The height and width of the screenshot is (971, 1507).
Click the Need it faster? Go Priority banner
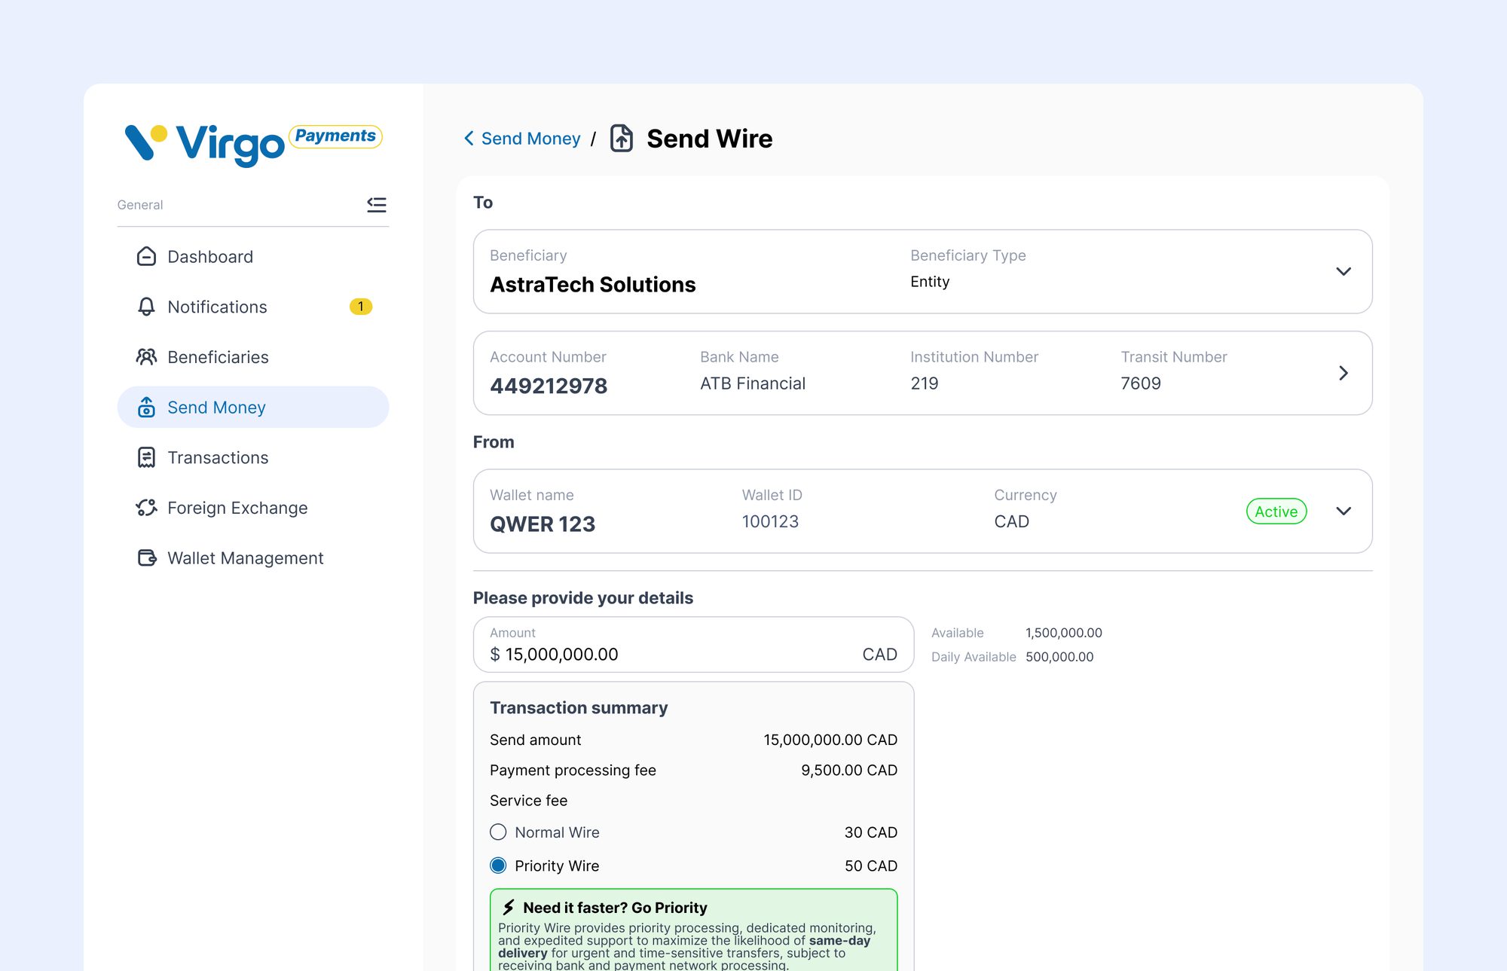[693, 930]
